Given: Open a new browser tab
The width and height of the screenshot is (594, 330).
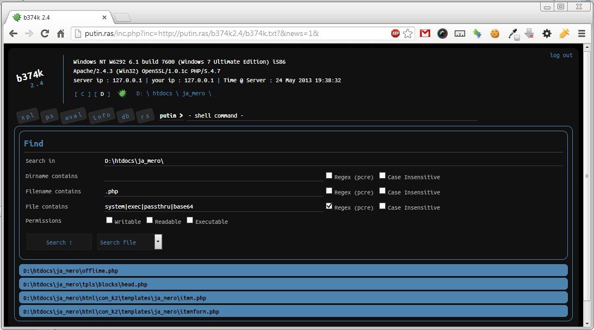Looking at the screenshot, I should click(122, 17).
